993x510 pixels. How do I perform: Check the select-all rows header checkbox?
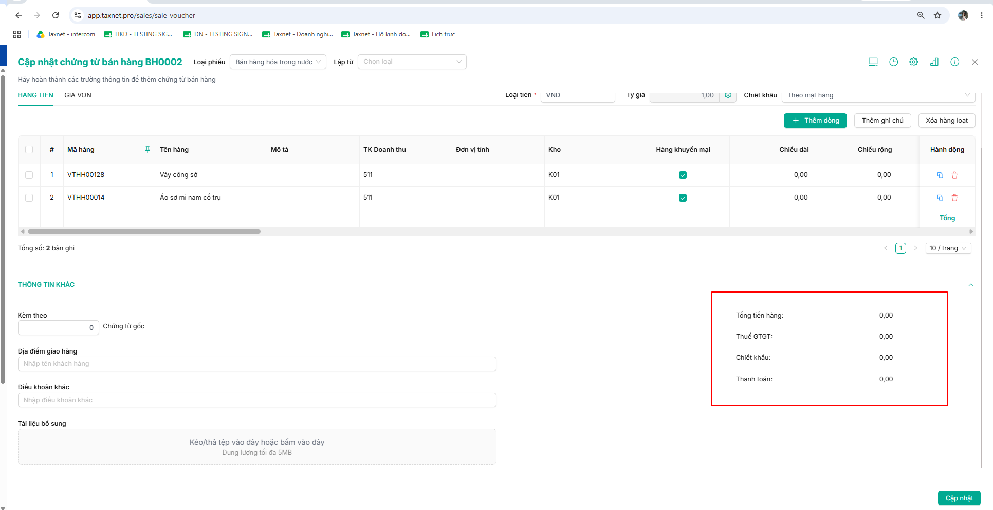(x=29, y=150)
